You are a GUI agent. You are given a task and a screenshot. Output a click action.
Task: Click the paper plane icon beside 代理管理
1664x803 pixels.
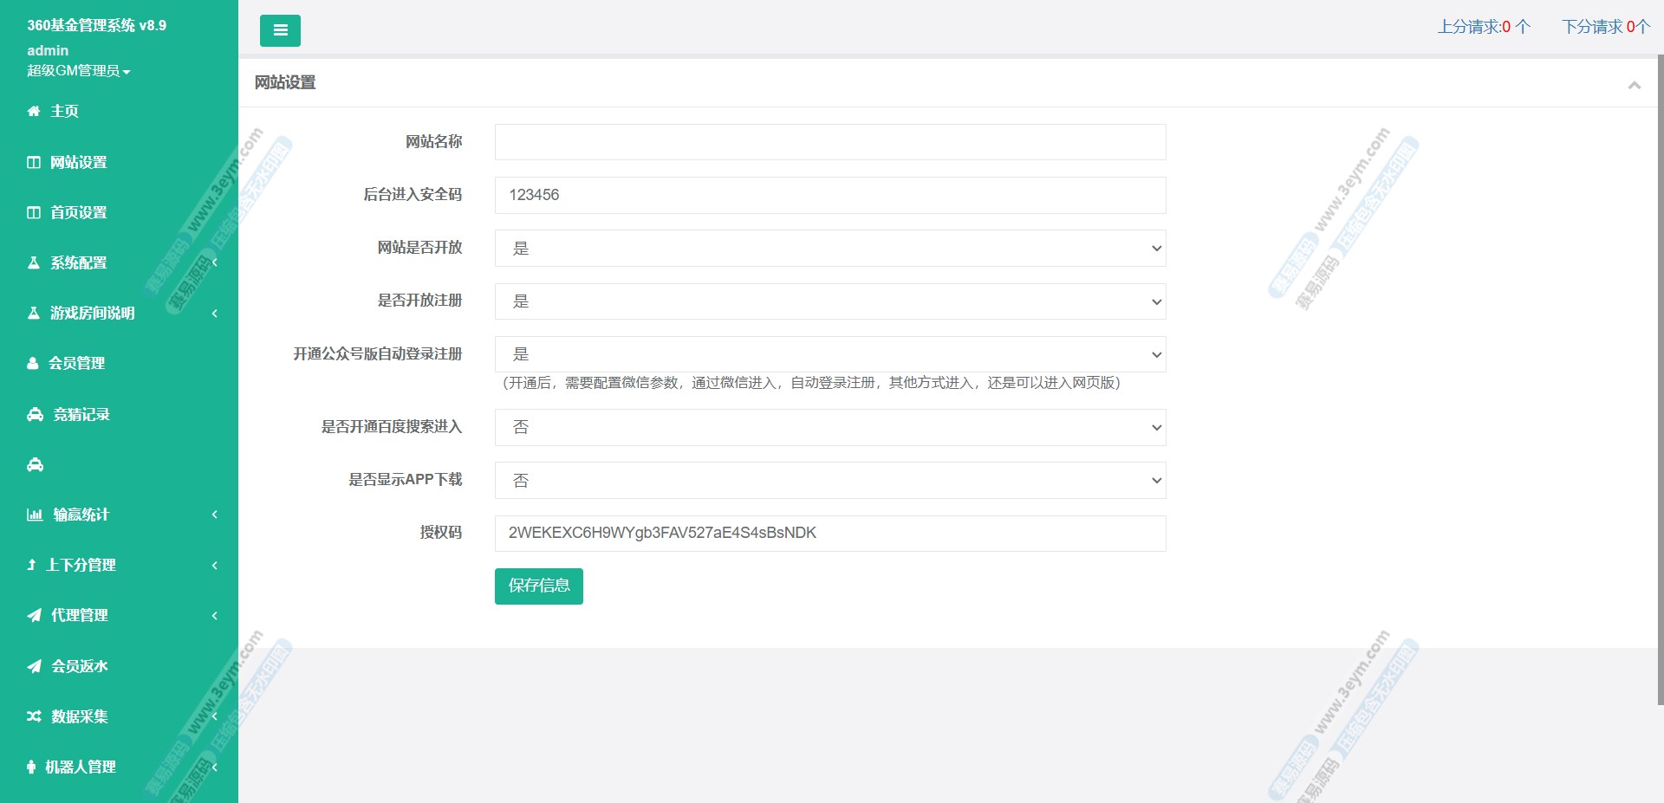34,615
